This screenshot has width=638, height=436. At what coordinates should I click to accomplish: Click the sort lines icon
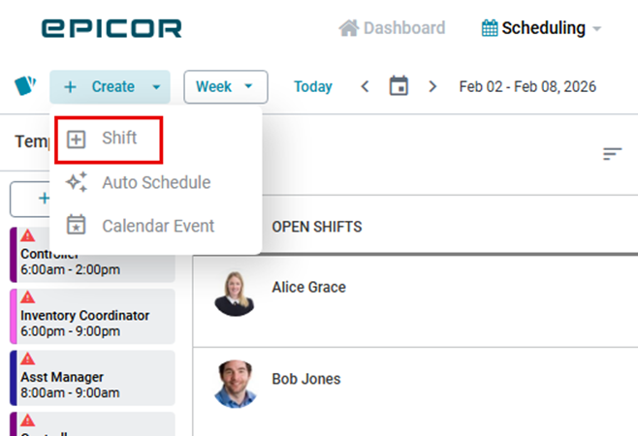point(612,154)
